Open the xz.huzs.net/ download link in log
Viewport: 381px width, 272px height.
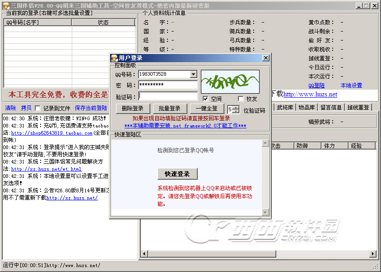click(72, 198)
